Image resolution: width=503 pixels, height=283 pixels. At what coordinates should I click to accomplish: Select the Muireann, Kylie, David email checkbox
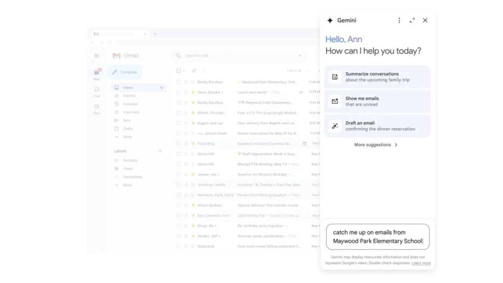179,195
